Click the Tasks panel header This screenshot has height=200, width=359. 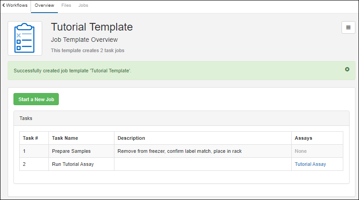coord(181,118)
